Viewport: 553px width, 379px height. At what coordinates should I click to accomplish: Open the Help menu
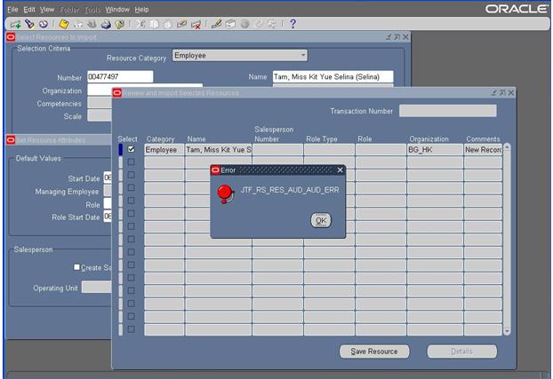pos(141,10)
